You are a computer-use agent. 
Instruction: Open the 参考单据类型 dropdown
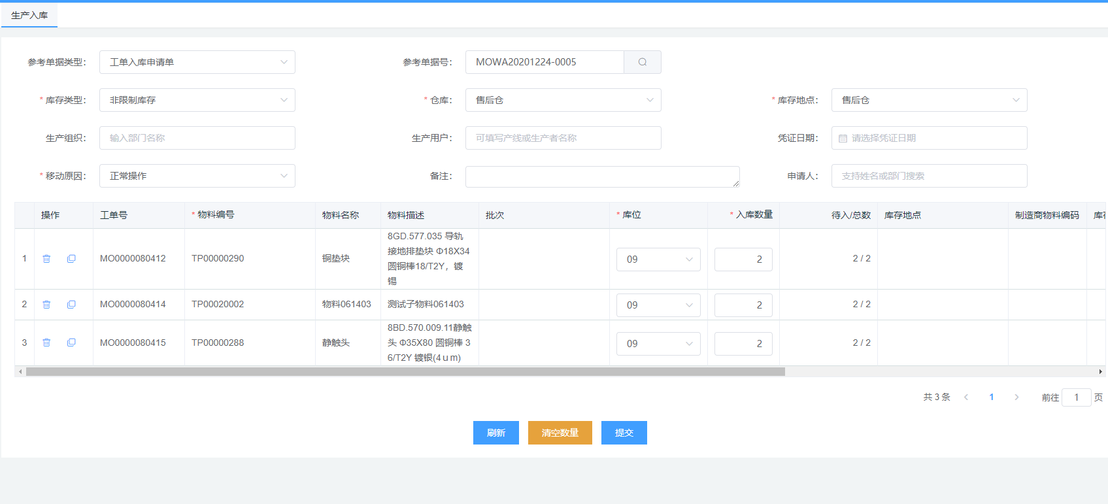point(197,62)
